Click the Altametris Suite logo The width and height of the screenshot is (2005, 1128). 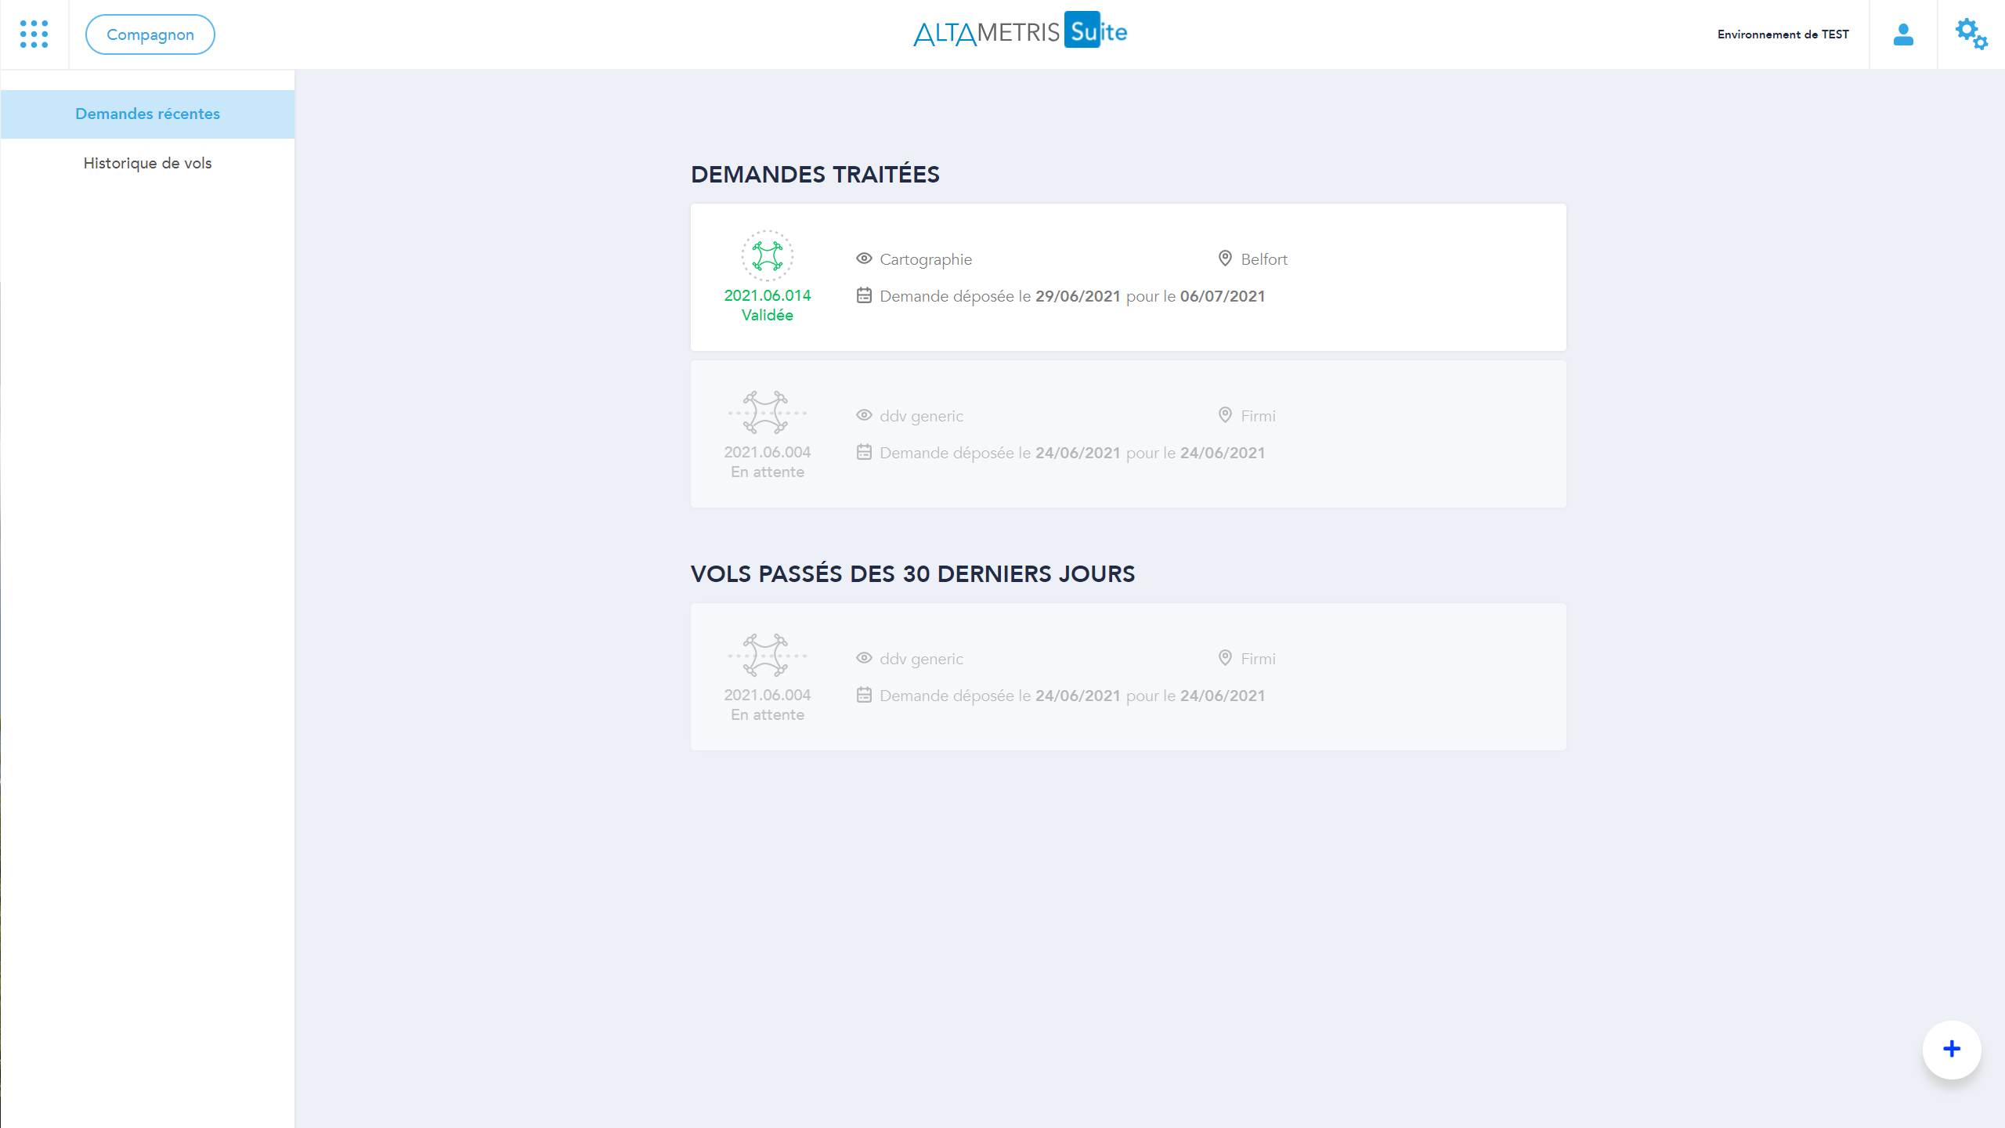pos(1020,31)
